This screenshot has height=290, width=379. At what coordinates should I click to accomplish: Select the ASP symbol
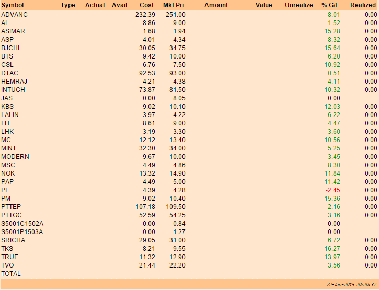7,40
